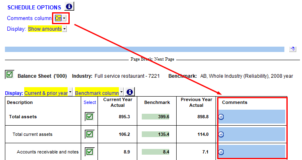Uncheck the Total assets select checkbox
The height and width of the screenshot is (160, 302).
[x=90, y=117]
